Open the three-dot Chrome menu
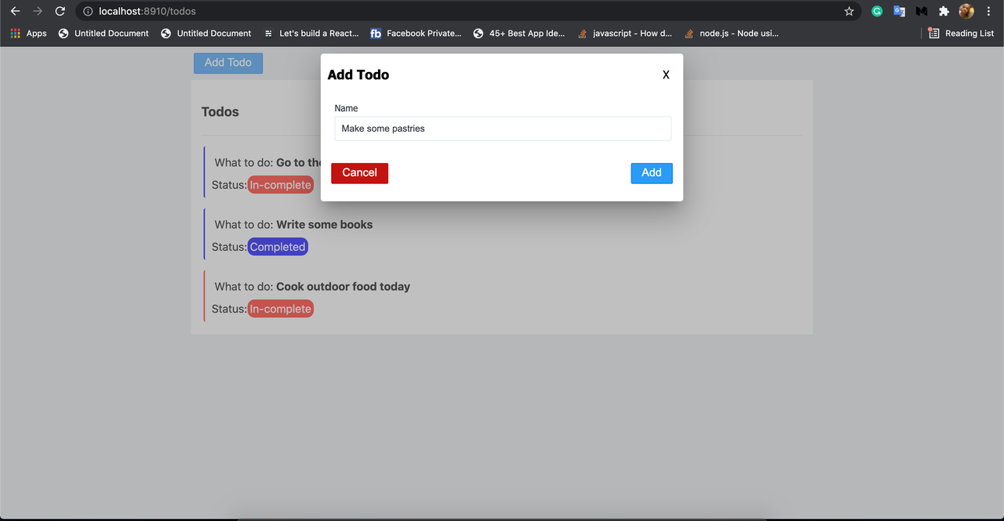 click(x=989, y=11)
